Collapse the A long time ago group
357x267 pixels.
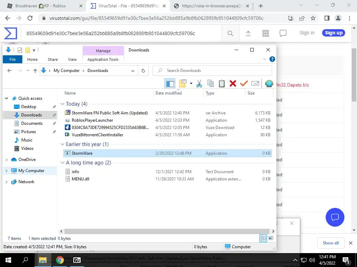[62, 163]
